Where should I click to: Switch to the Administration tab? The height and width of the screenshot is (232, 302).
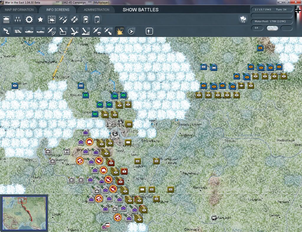point(96,10)
